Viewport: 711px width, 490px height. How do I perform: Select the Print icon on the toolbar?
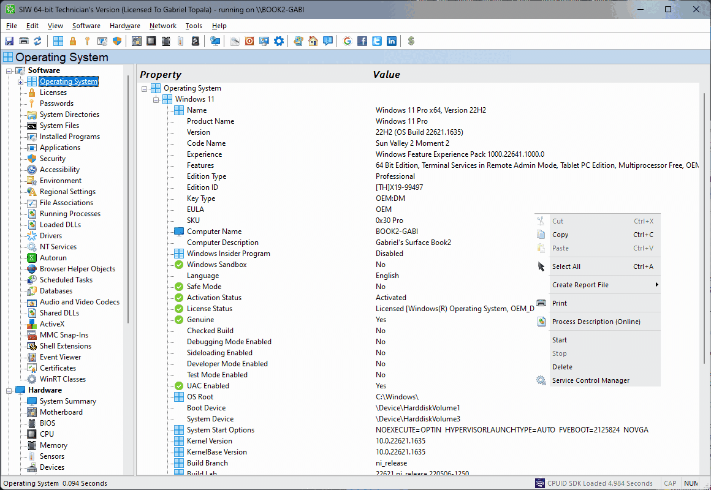[23, 41]
